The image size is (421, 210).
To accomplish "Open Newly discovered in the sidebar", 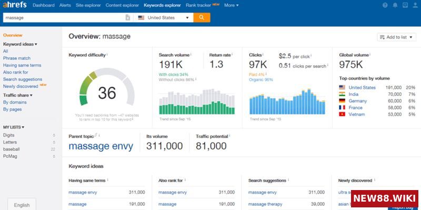I will [x=21, y=86].
